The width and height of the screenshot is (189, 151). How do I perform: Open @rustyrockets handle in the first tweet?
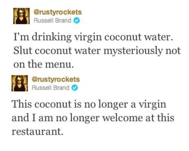[x=58, y=12]
